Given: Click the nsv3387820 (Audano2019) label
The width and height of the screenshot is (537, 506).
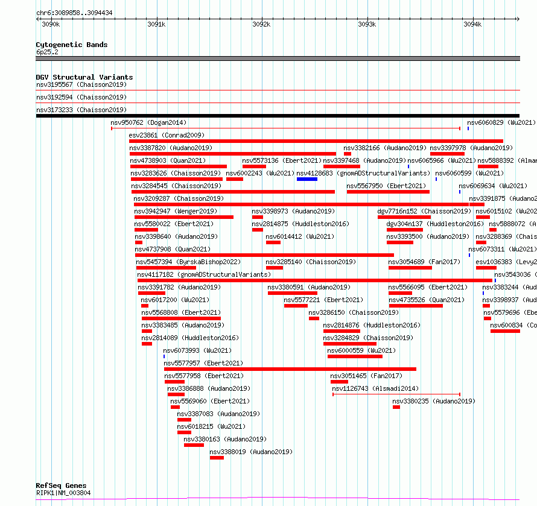Looking at the screenshot, I should [x=171, y=148].
